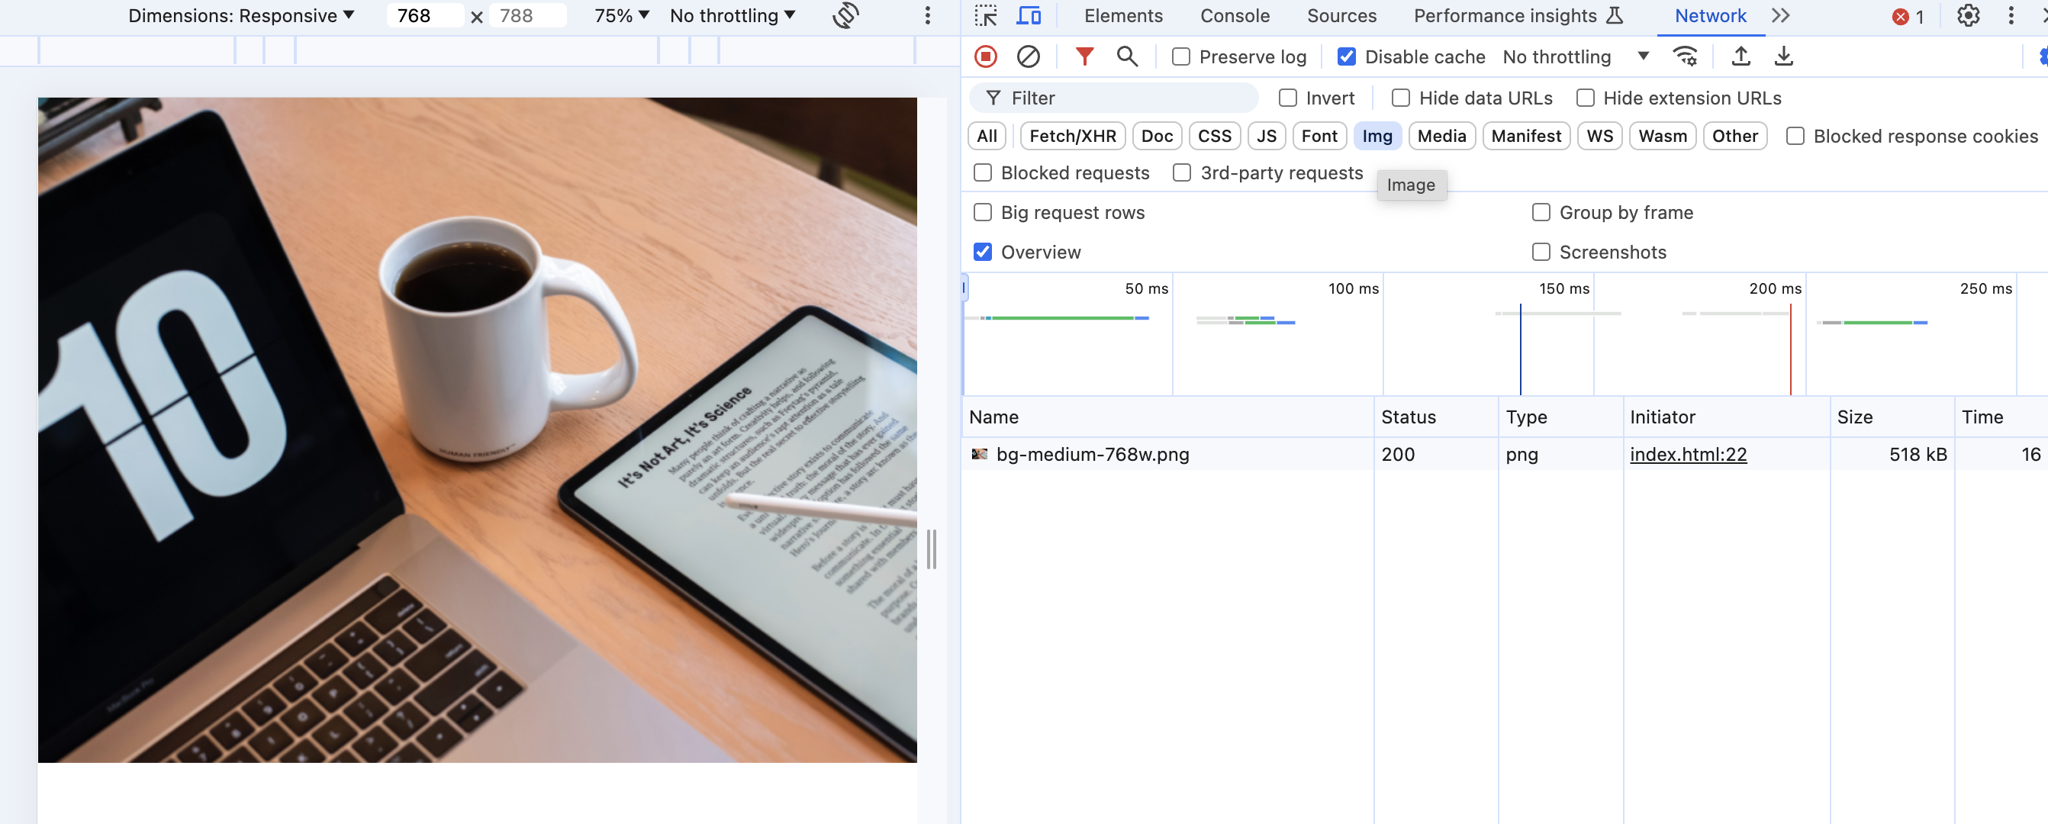Open the index.html:22 initiator link

click(x=1688, y=455)
